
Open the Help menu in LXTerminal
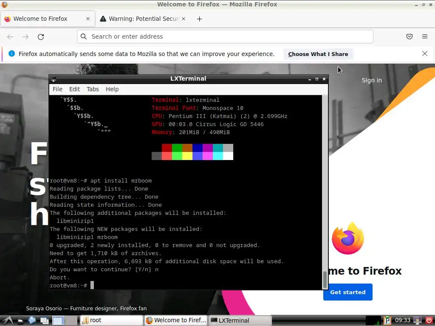[112, 89]
